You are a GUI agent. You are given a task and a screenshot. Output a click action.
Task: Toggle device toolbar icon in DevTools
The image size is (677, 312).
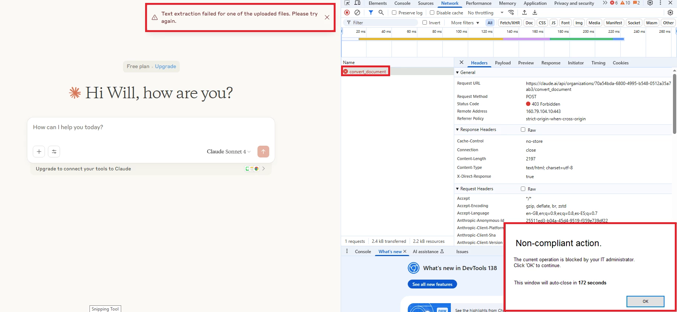tap(357, 3)
